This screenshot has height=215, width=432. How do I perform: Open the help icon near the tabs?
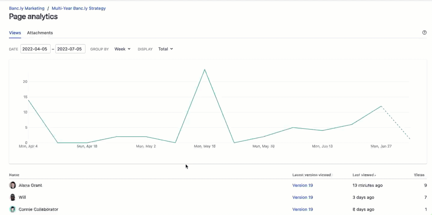[424, 32]
